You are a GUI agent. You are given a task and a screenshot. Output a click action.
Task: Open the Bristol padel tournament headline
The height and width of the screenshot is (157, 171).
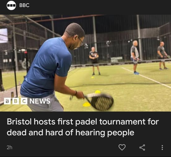point(83,127)
